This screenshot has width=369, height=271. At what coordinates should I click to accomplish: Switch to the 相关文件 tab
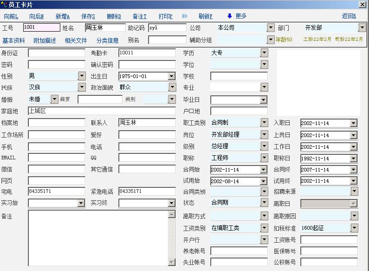pyautogui.click(x=76, y=40)
